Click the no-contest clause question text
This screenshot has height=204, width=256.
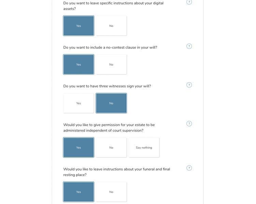[x=110, y=48]
